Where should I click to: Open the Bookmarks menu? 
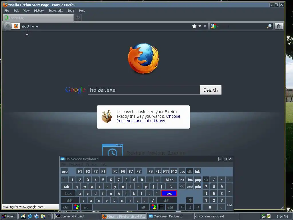point(56,11)
